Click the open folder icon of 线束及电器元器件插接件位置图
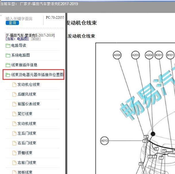Image resolution: width=175 pixels, height=174 pixels. (8, 75)
